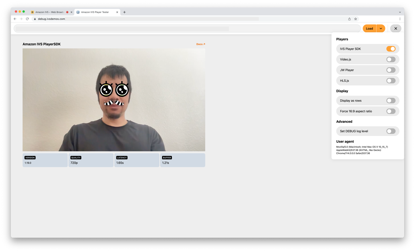Image resolution: width=415 pixels, height=252 pixels.
Task: Turn on Force 16:9 aspect ratio
Action: pos(391,111)
